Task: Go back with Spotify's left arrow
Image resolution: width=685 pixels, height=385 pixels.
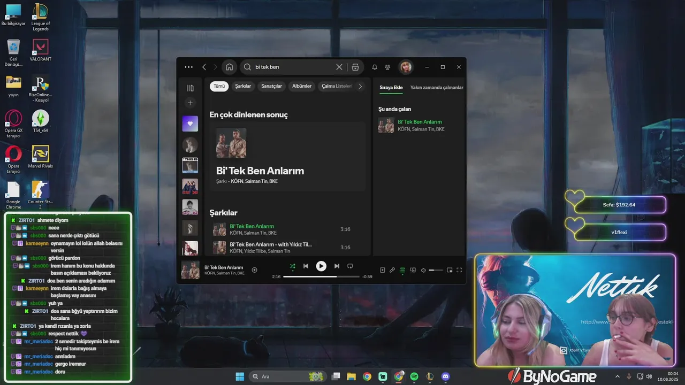Action: [204, 67]
